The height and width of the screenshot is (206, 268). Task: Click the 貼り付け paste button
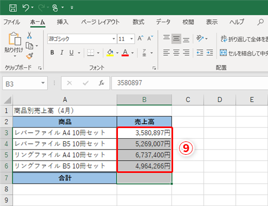pyautogui.click(x=14, y=42)
